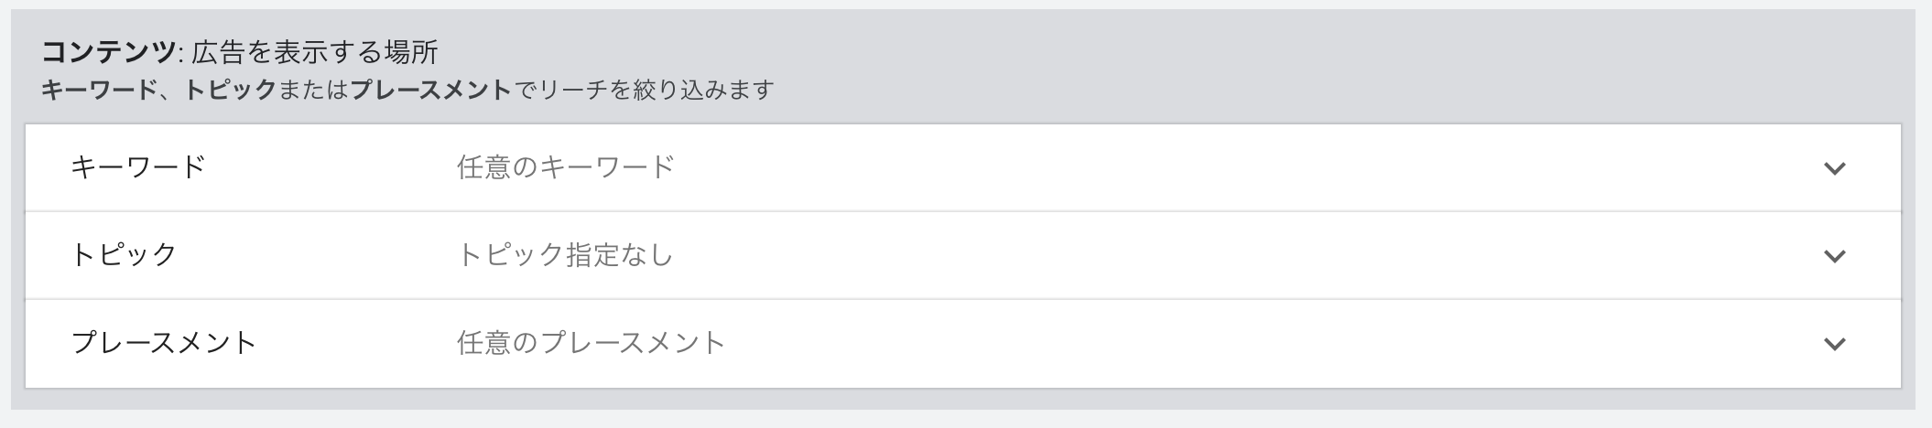Viewport: 1932px width, 428px height.
Task: Select the 任意のキーワード value text
Action: (566, 167)
